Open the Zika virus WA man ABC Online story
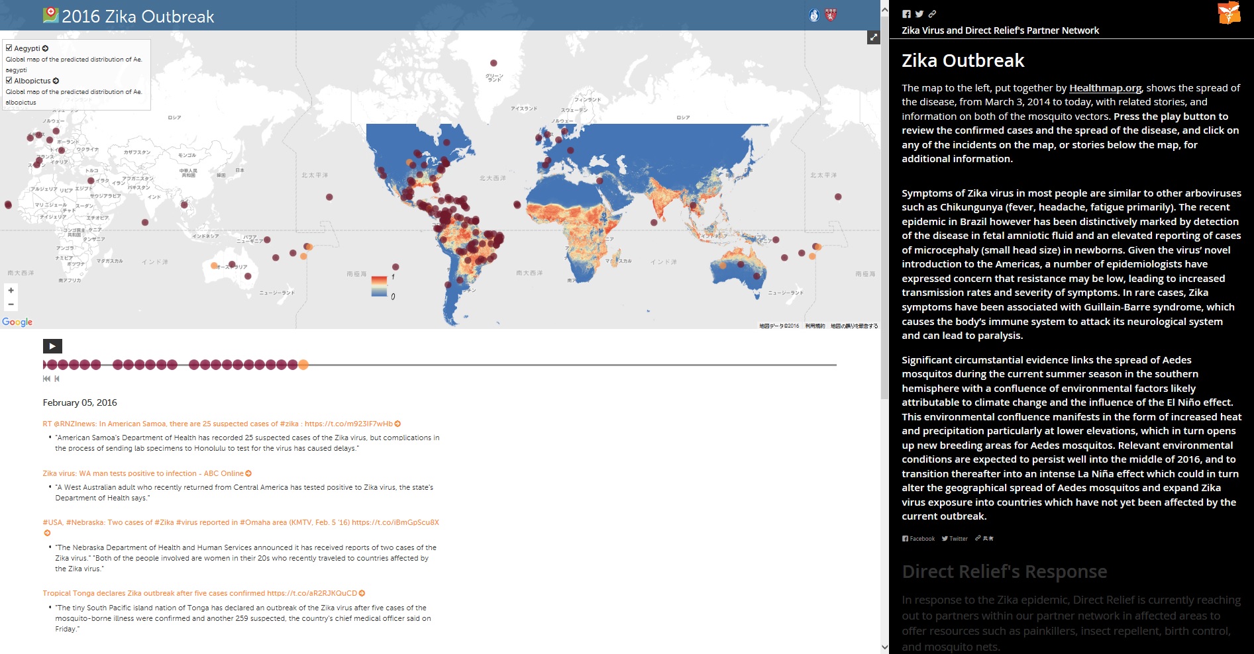 tap(143, 473)
